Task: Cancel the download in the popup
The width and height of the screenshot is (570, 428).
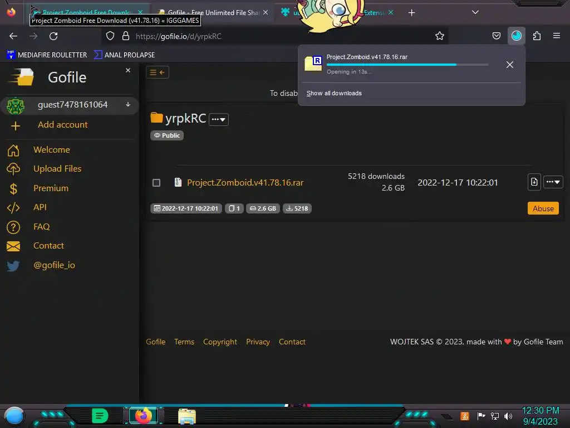Action: tap(510, 65)
